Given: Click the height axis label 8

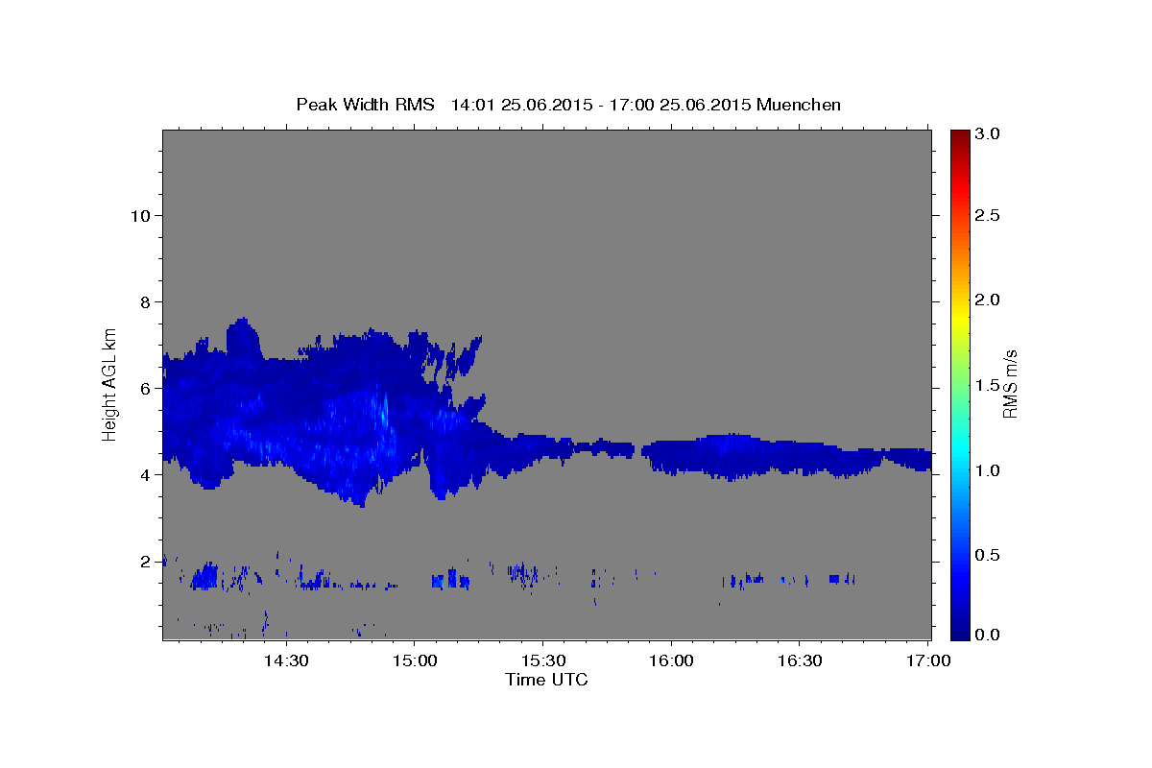Looking at the screenshot, I should 148,302.
